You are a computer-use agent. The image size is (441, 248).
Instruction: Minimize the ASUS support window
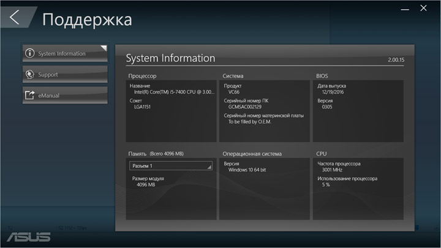405,9
